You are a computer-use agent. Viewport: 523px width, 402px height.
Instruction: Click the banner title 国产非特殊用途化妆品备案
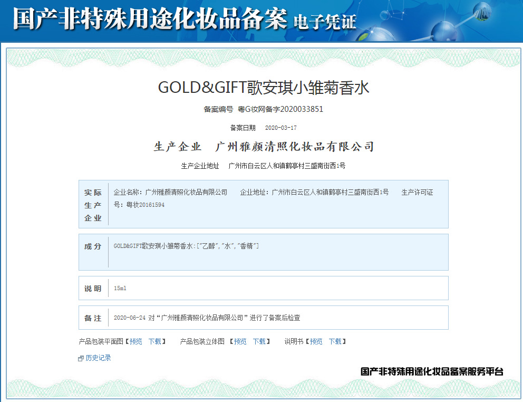(x=149, y=18)
